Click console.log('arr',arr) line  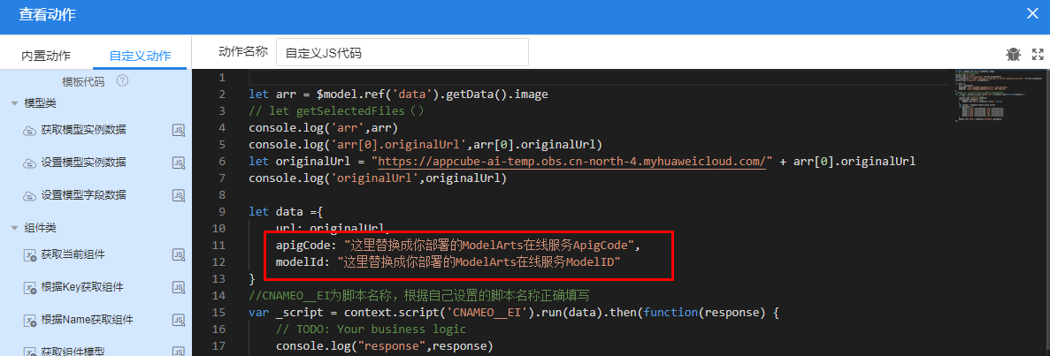pos(324,128)
